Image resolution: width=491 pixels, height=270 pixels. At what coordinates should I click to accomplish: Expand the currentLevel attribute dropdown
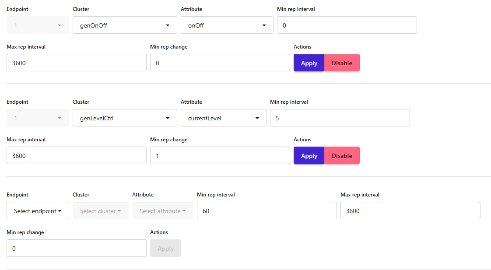223,118
